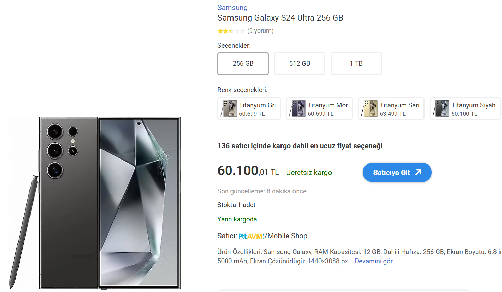Click the PttAVM seller logo

[x=251, y=236]
